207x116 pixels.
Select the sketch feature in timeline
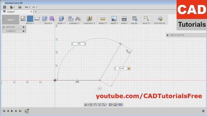tap(26, 111)
